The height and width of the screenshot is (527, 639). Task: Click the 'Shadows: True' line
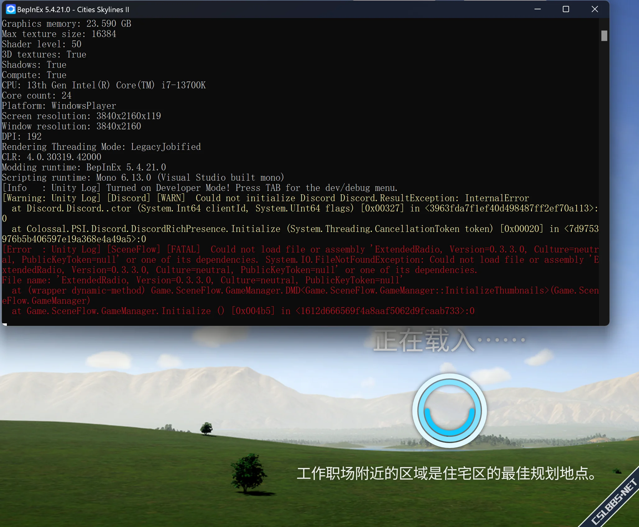pos(34,65)
